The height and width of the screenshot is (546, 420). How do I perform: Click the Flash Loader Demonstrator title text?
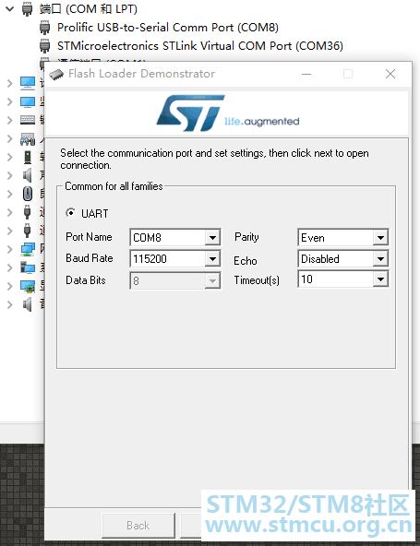tap(141, 74)
